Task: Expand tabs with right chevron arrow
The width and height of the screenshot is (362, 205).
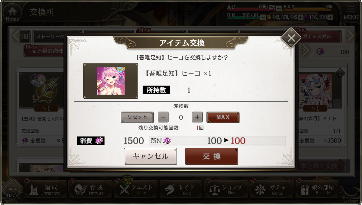Action: tap(351, 36)
